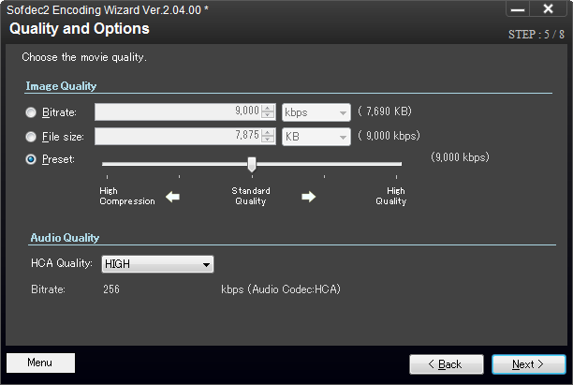Screen dimensions: 573x385
Task: Click the right arrow toward High Quality
Action: (x=309, y=197)
